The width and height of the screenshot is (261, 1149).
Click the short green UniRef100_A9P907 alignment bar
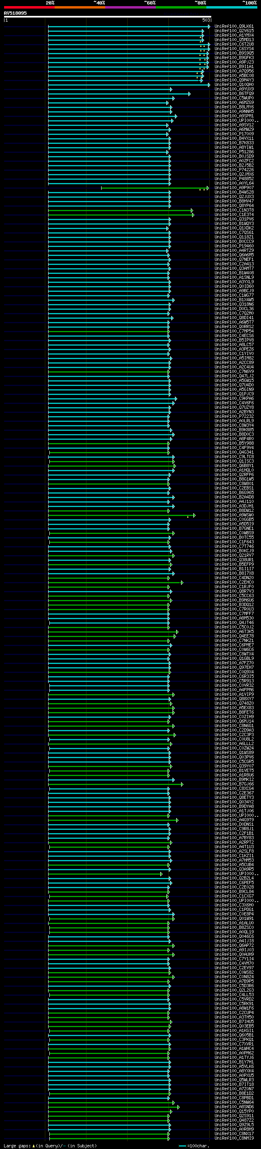pos(155,188)
